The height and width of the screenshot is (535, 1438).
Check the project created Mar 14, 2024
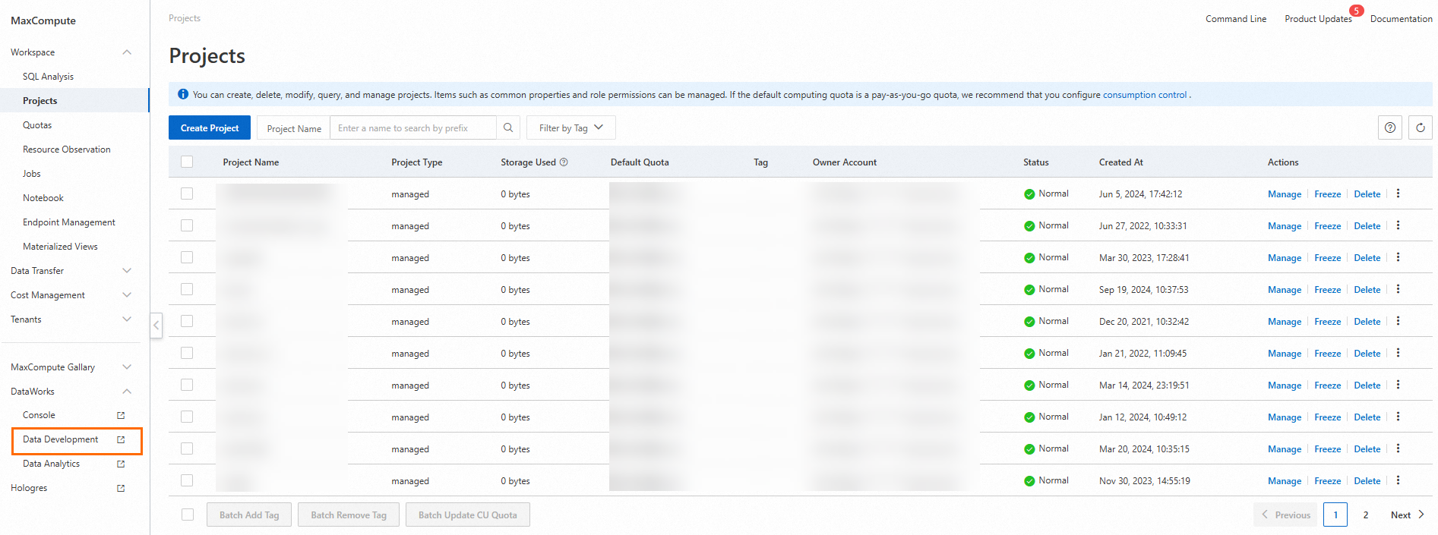pos(187,385)
